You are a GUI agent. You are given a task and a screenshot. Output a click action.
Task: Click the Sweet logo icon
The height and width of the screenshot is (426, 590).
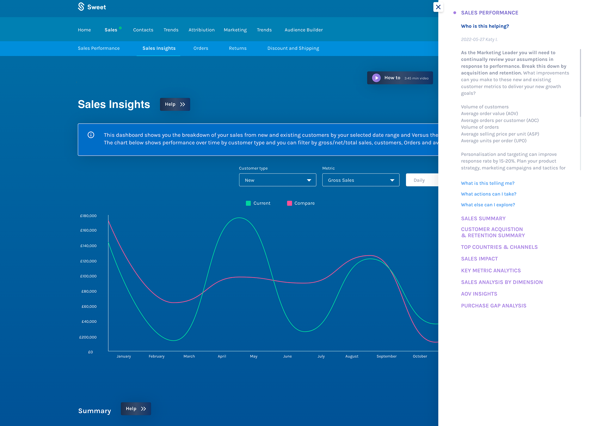coord(81,7)
